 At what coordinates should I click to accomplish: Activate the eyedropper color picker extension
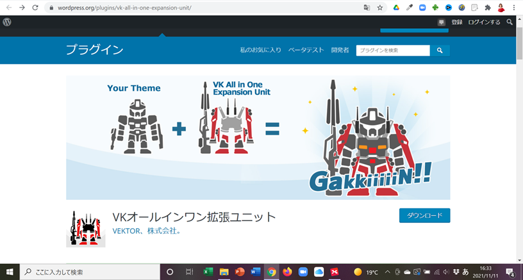[x=410, y=8]
